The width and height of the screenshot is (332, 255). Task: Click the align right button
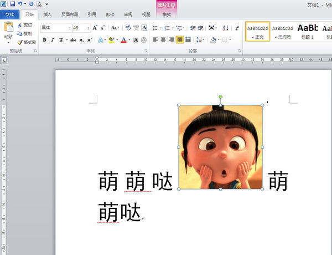point(172,40)
